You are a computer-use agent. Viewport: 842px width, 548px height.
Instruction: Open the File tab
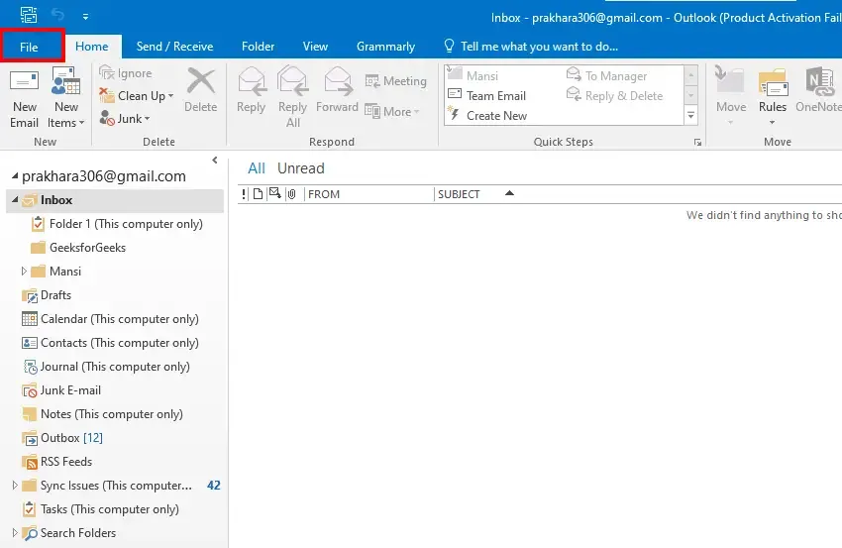(29, 47)
